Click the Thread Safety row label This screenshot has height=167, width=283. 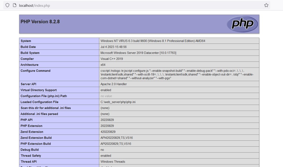[x=31, y=156]
